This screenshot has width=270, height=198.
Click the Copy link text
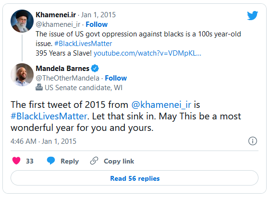[x=119, y=161]
